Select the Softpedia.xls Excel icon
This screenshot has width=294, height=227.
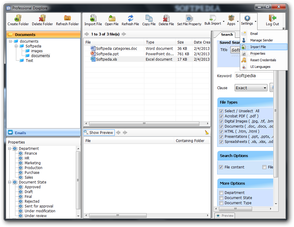click(93, 59)
